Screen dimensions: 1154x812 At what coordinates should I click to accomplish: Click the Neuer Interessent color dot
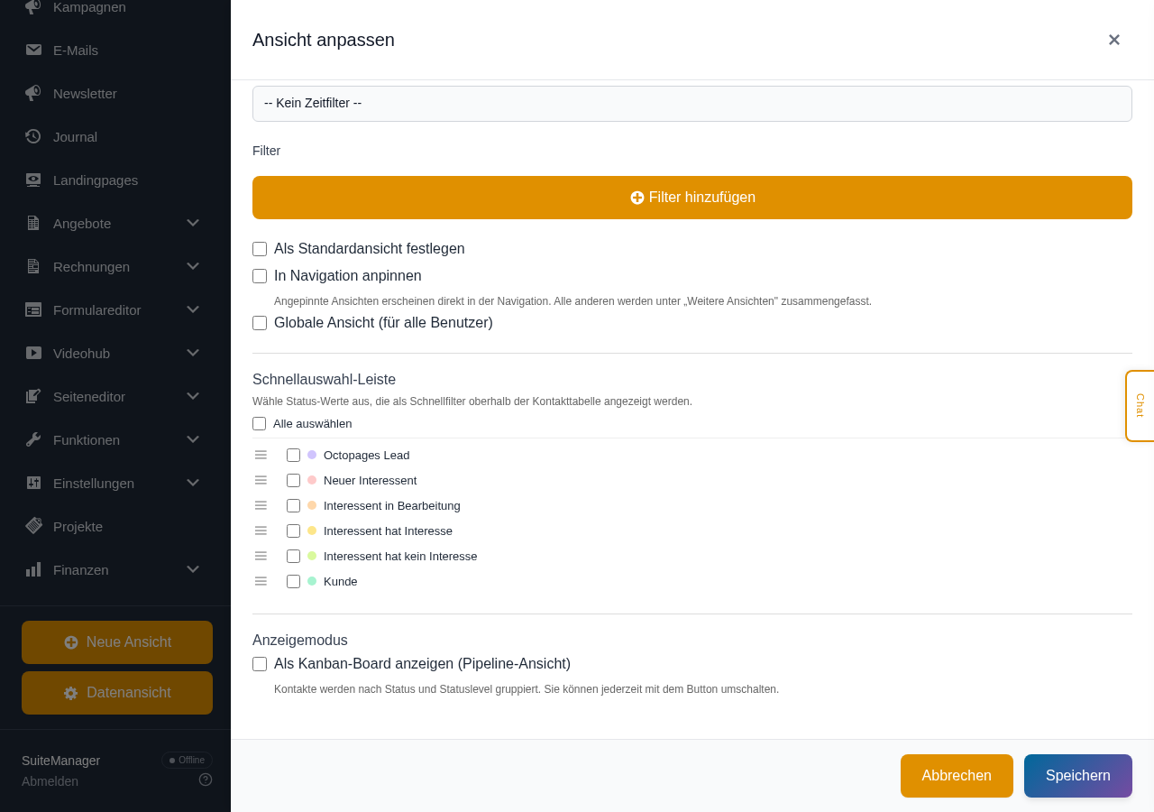pos(312,480)
